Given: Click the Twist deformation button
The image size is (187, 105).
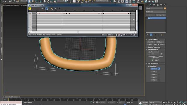Looking at the screenshot, I should (x=154, y=72).
